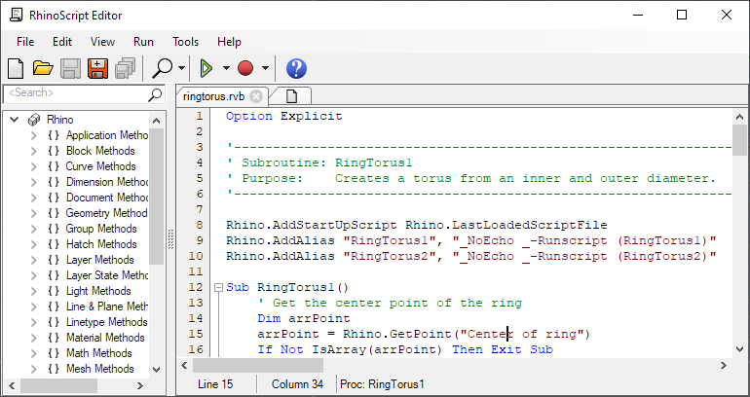Collapse the Sub RingTorus1 code fold

[x=217, y=288]
